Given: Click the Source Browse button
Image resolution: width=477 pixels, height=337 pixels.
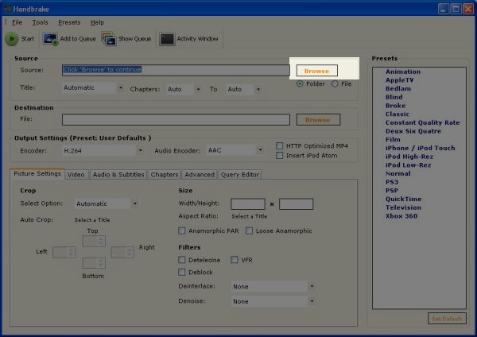Looking at the screenshot, I should point(316,71).
